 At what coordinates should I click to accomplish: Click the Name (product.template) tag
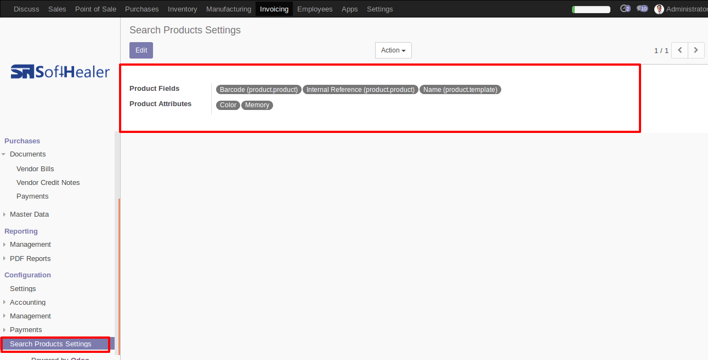(460, 90)
